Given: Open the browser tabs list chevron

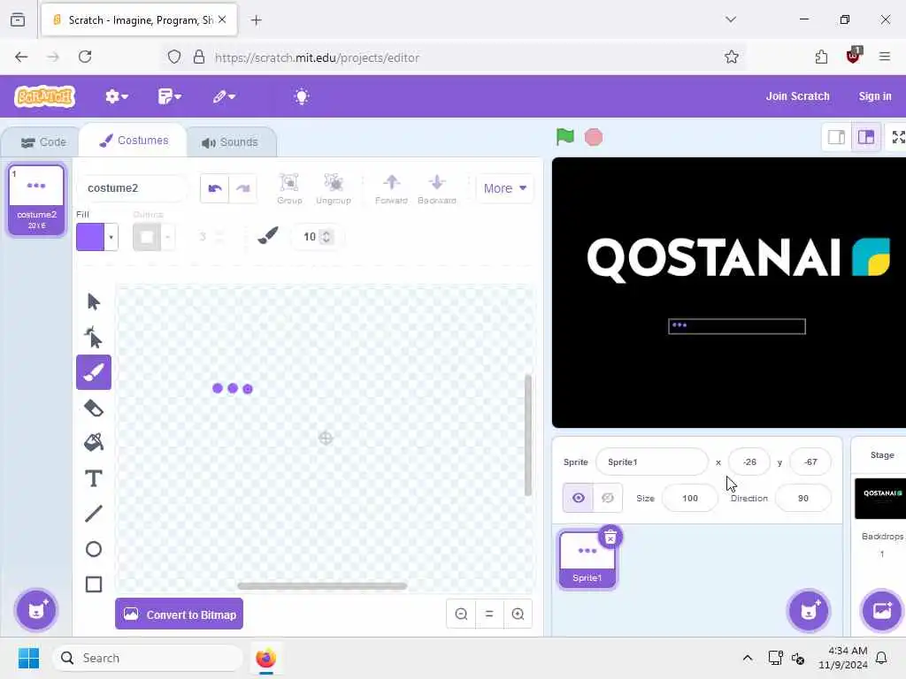Looking at the screenshot, I should (730, 19).
